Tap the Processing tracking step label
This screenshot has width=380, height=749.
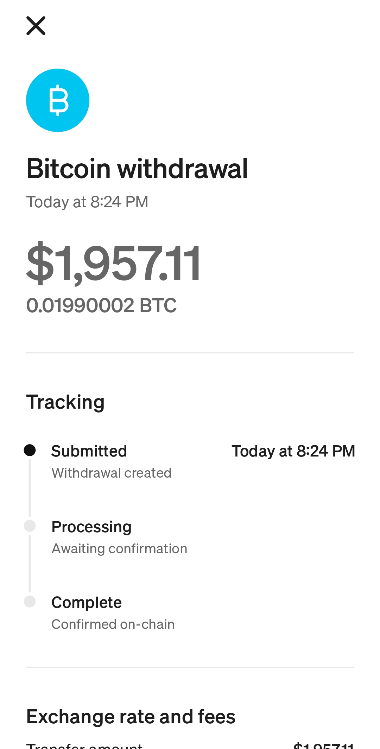click(91, 527)
